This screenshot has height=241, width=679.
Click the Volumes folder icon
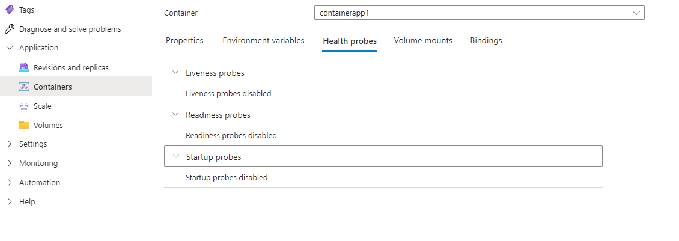pyautogui.click(x=24, y=125)
